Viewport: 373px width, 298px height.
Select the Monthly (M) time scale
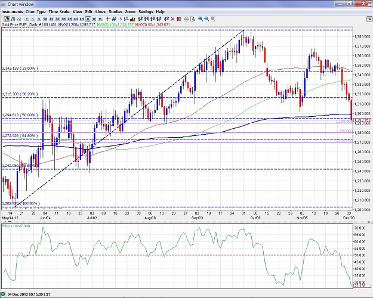click(100, 19)
